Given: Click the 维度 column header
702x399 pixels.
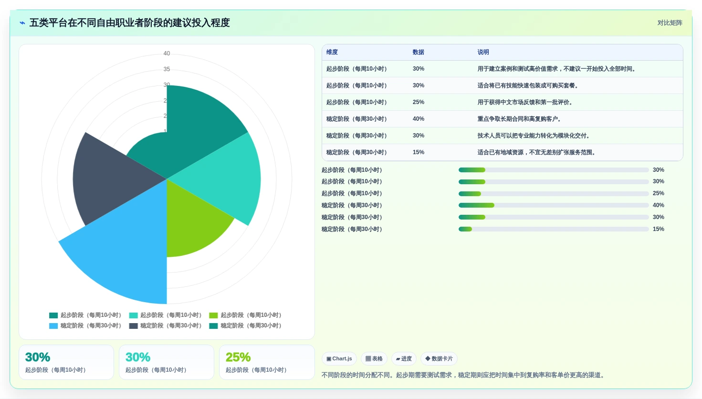Looking at the screenshot, I should (332, 52).
